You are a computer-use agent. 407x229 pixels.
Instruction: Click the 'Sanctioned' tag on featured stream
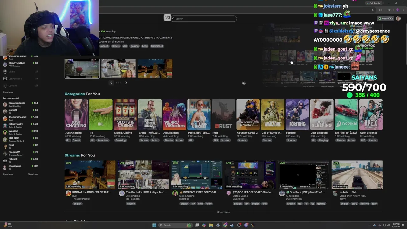pyautogui.click(x=157, y=46)
